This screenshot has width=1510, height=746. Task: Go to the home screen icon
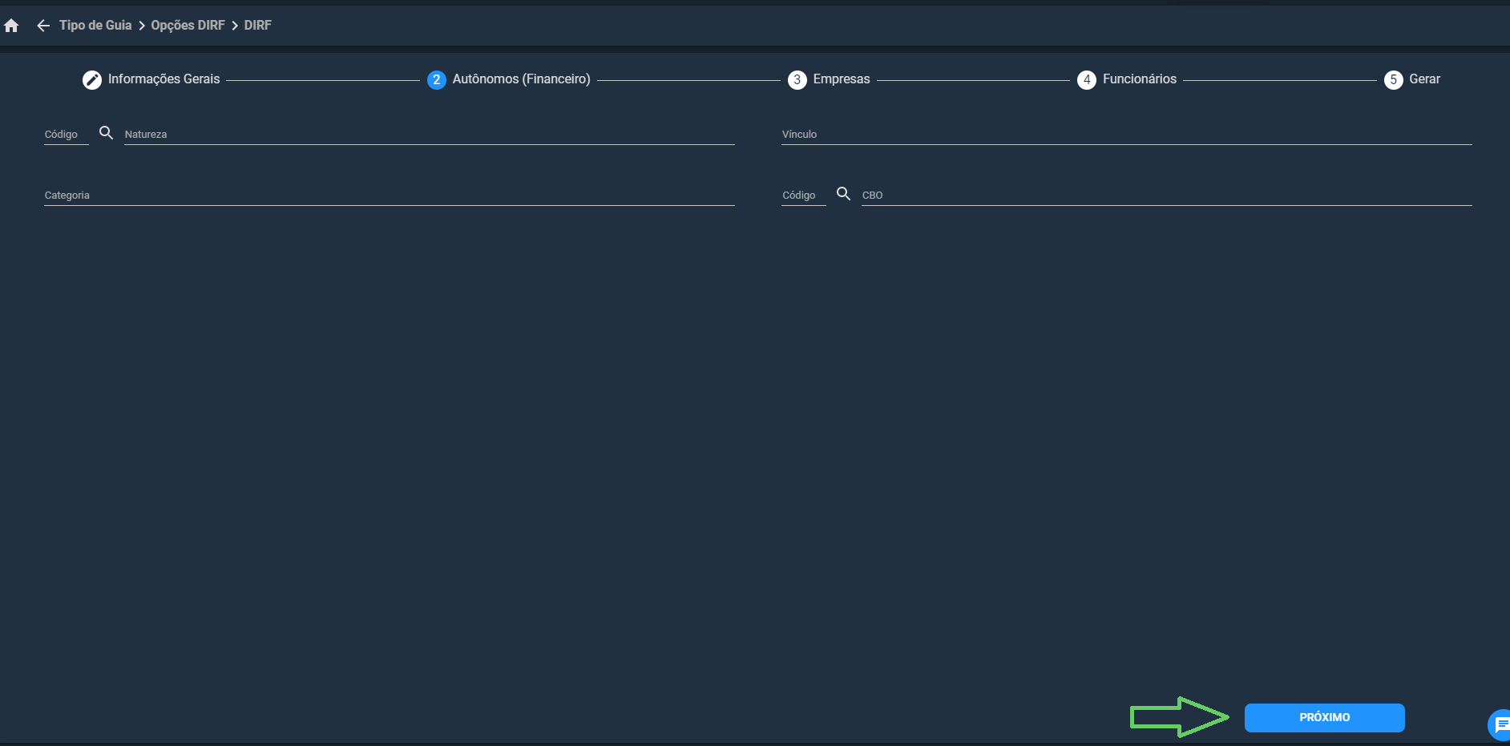pyautogui.click(x=11, y=26)
